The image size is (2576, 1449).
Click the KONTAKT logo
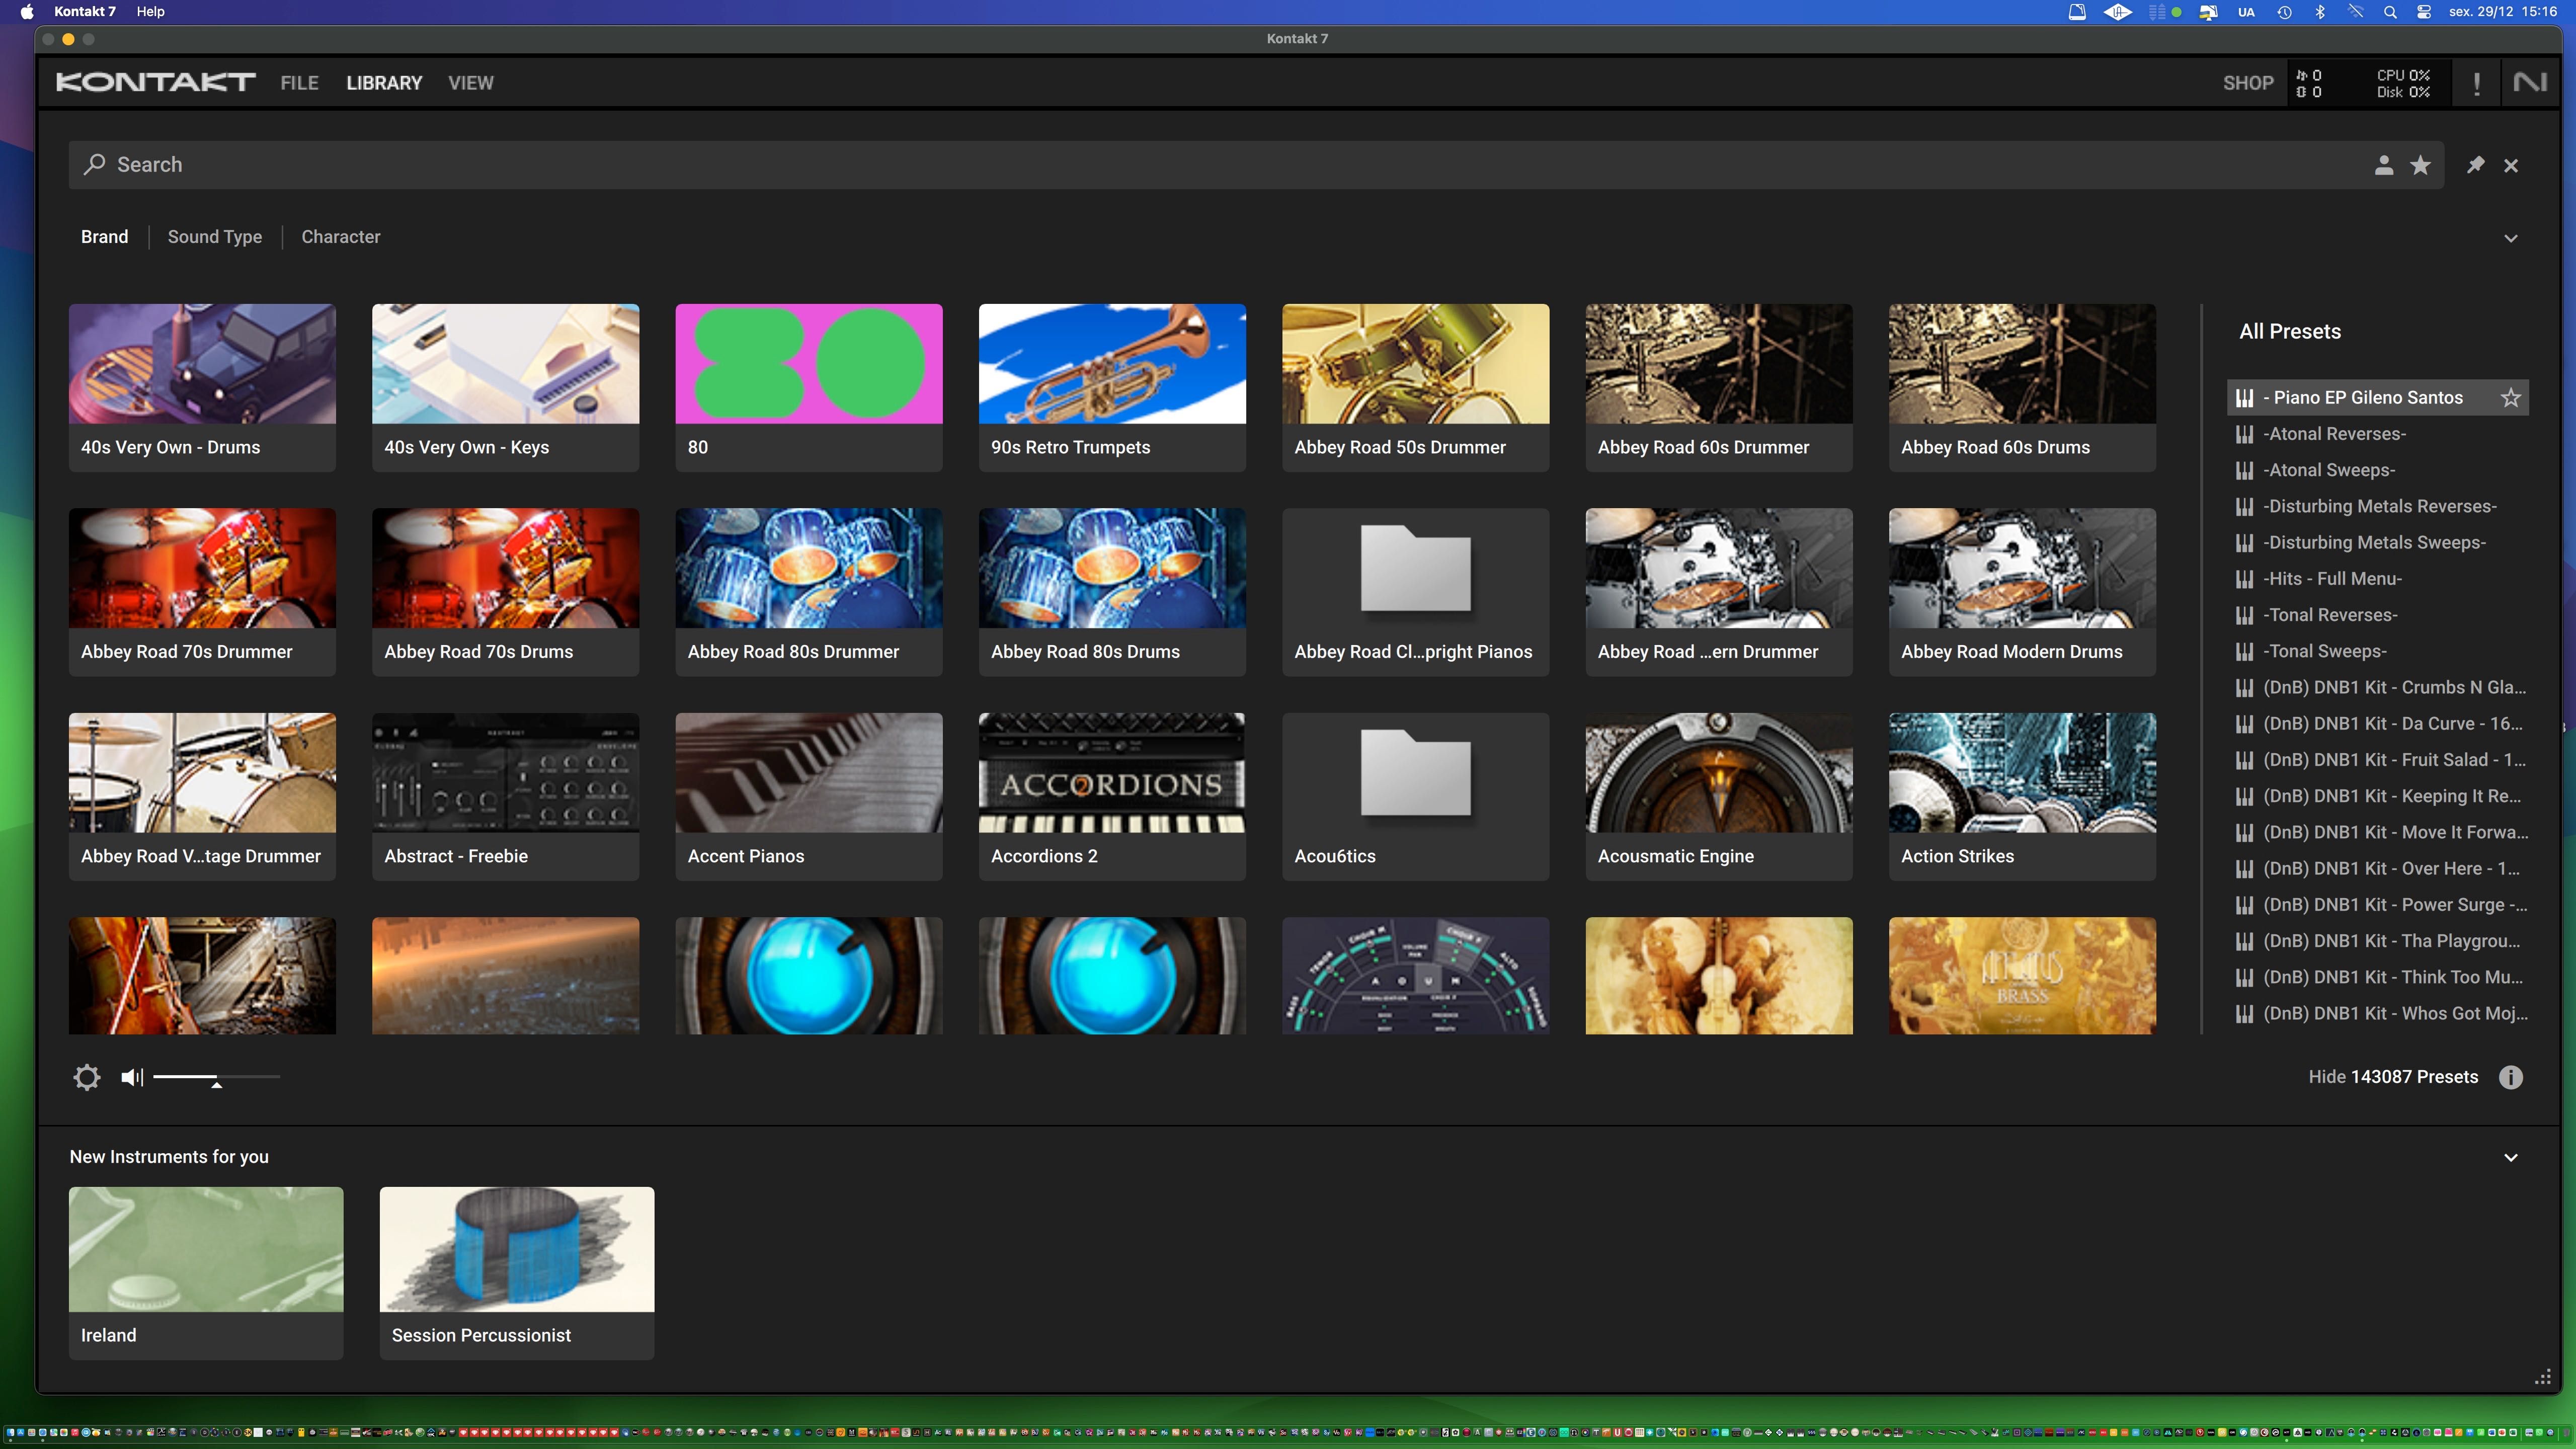tap(155, 83)
